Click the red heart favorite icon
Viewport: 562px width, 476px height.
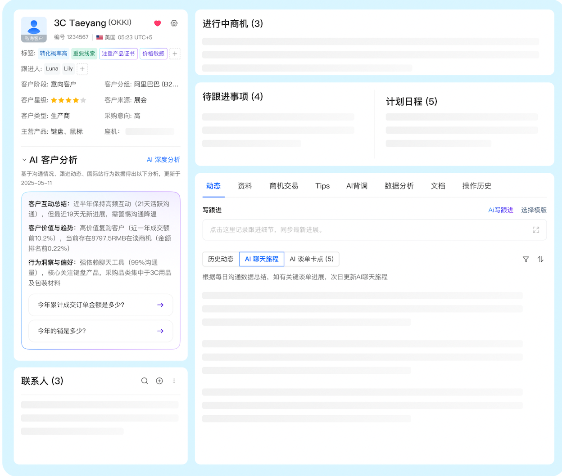coord(158,23)
